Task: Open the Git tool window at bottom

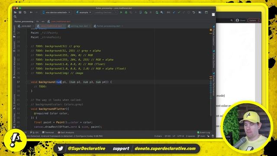Action: pos(35,133)
